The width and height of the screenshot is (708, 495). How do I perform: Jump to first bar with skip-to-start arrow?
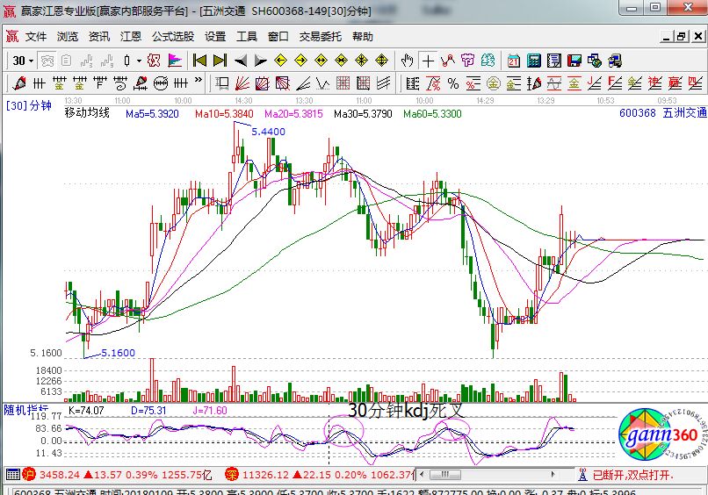[x=199, y=61]
